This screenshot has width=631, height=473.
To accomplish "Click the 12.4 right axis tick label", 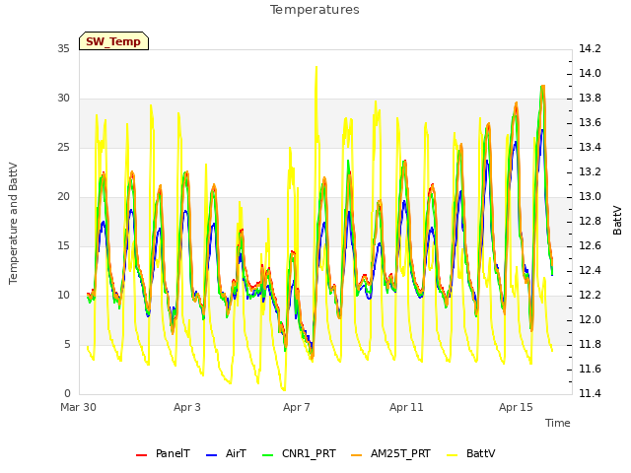I will point(590,271).
